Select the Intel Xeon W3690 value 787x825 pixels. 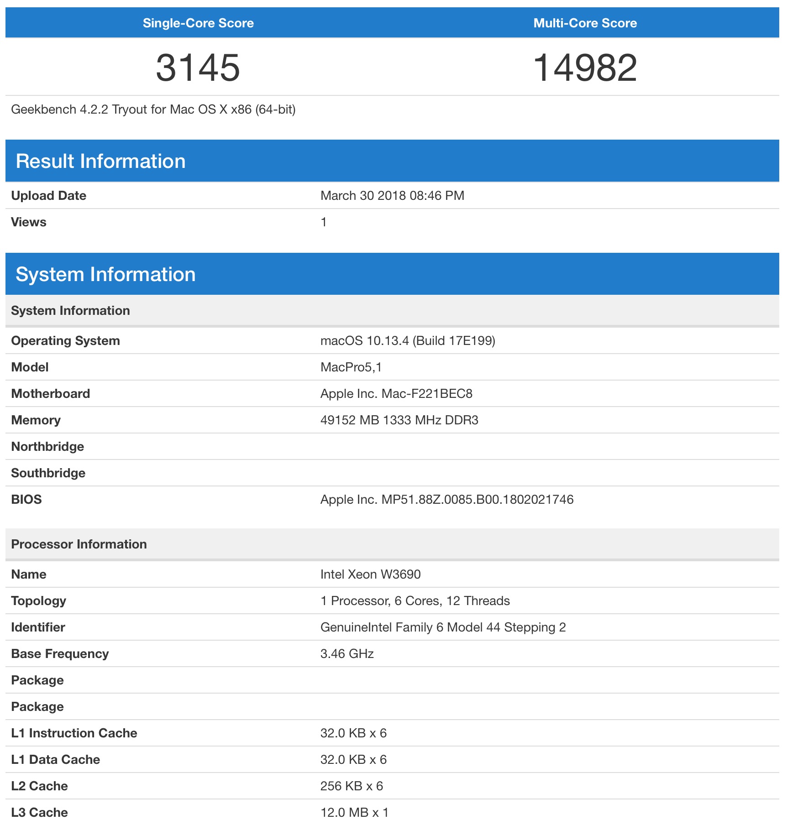click(370, 574)
